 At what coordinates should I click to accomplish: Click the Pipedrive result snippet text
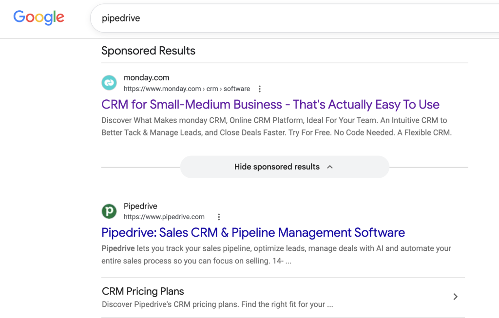(276, 255)
